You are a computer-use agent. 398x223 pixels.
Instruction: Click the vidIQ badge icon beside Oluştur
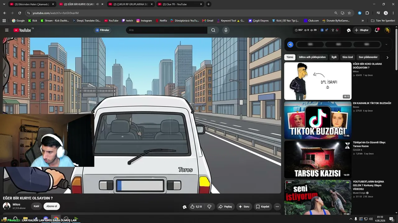(x=349, y=30)
